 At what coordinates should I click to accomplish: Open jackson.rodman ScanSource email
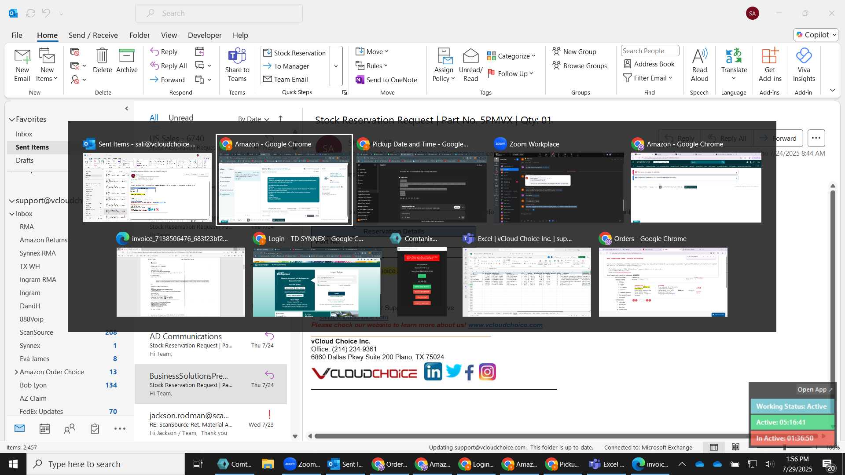point(211,424)
